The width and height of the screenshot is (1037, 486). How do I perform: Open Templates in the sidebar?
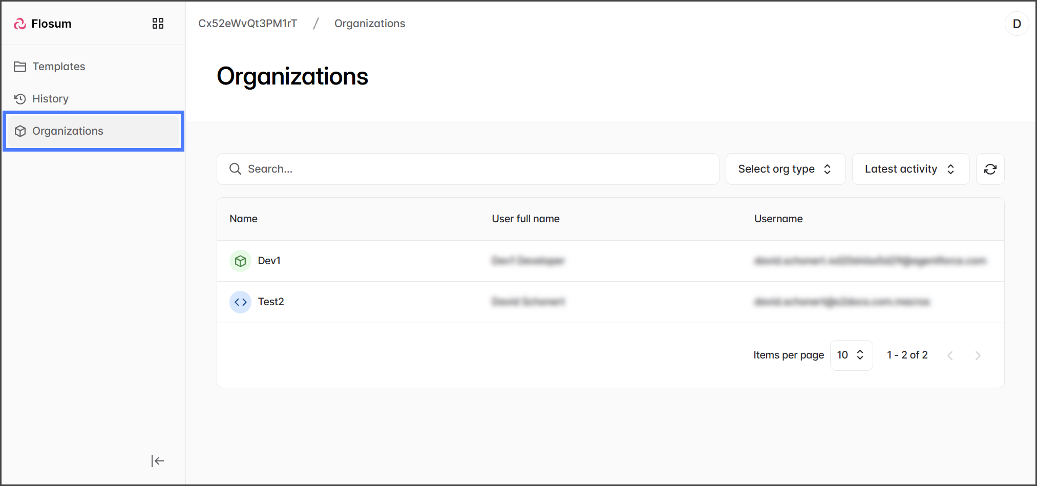(x=58, y=67)
